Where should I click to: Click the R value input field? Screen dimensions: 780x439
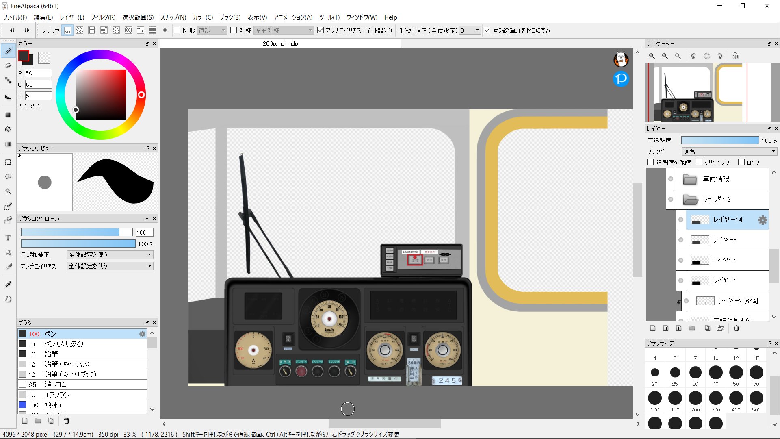38,73
